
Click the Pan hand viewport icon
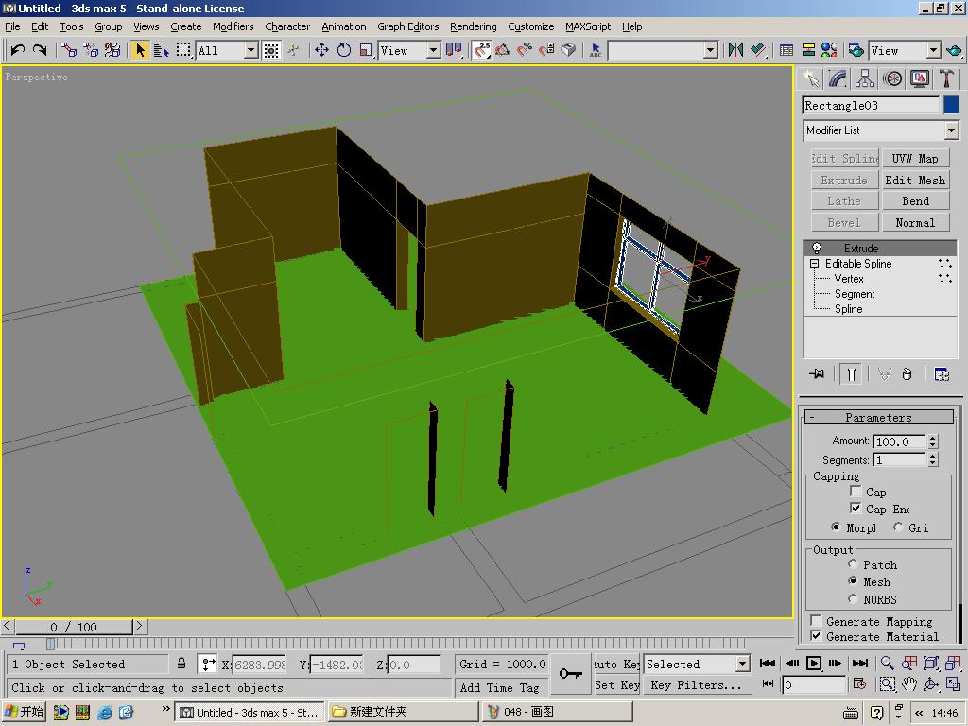pos(909,684)
